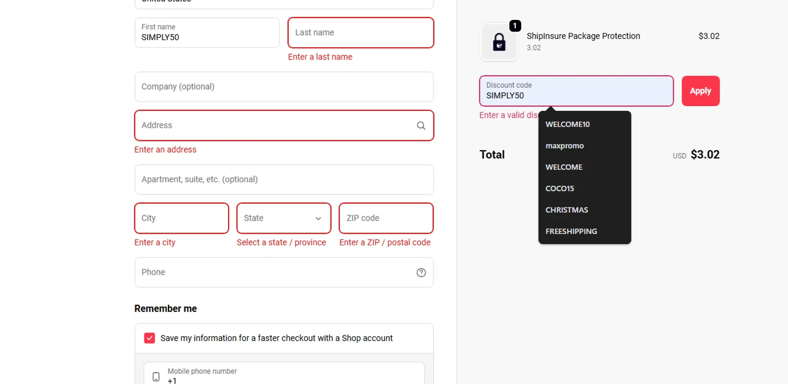
Task: Click the address search magnifier icon
Action: coord(421,126)
